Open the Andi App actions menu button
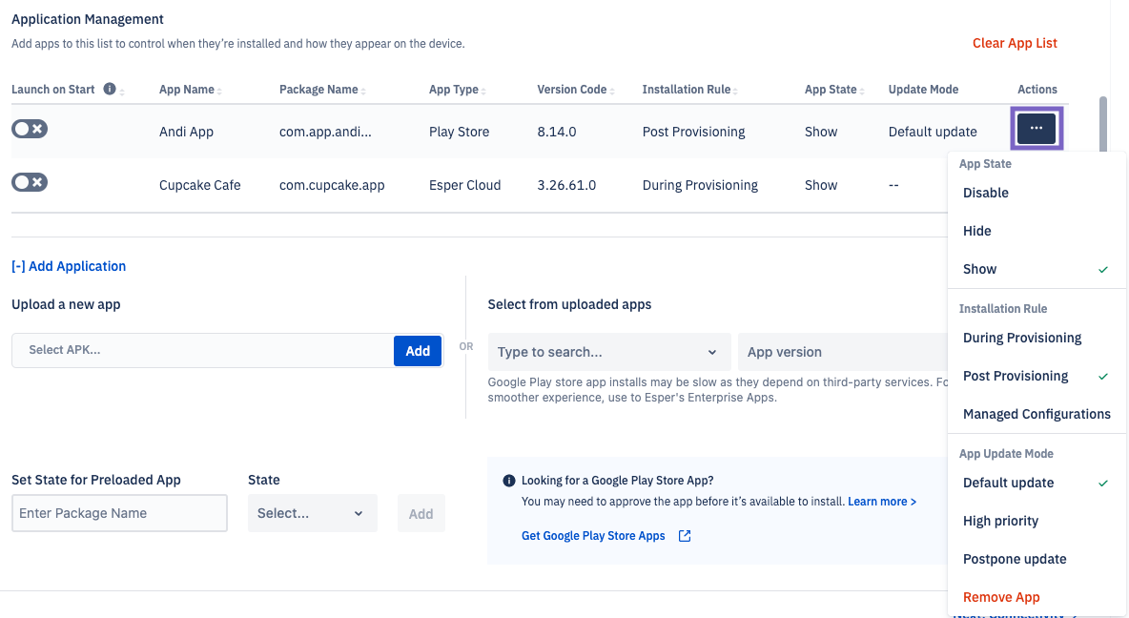This screenshot has width=1129, height=618. coord(1037,128)
